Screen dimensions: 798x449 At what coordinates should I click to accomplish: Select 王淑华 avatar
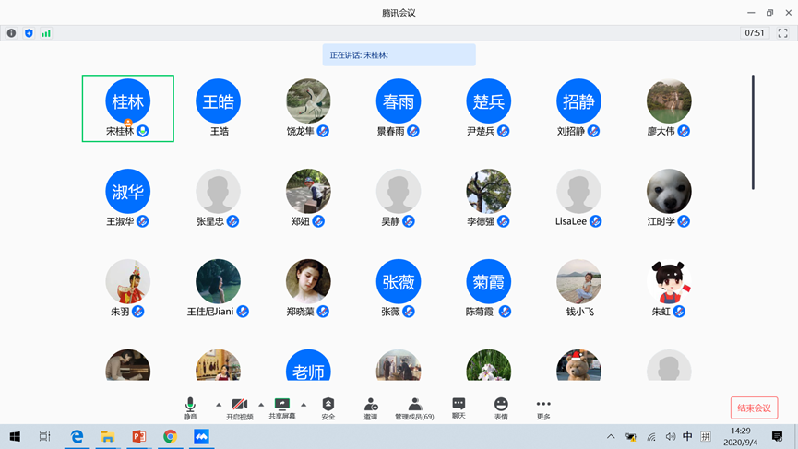tap(127, 191)
